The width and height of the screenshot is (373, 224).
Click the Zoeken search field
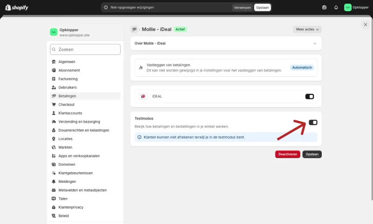click(85, 49)
